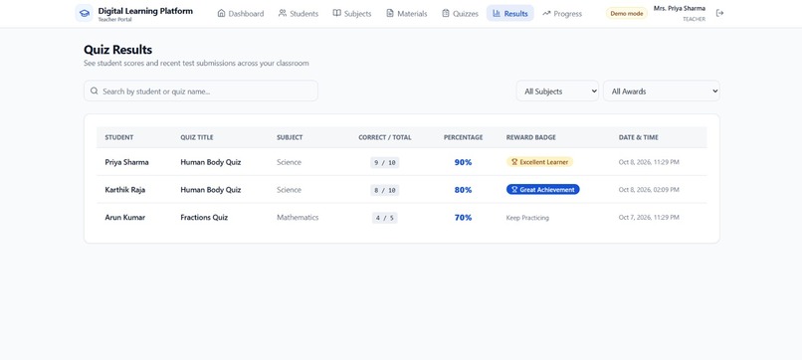Viewport: 802px width, 360px height.
Task: Click the 4 / 5 score chip
Action: pos(385,218)
